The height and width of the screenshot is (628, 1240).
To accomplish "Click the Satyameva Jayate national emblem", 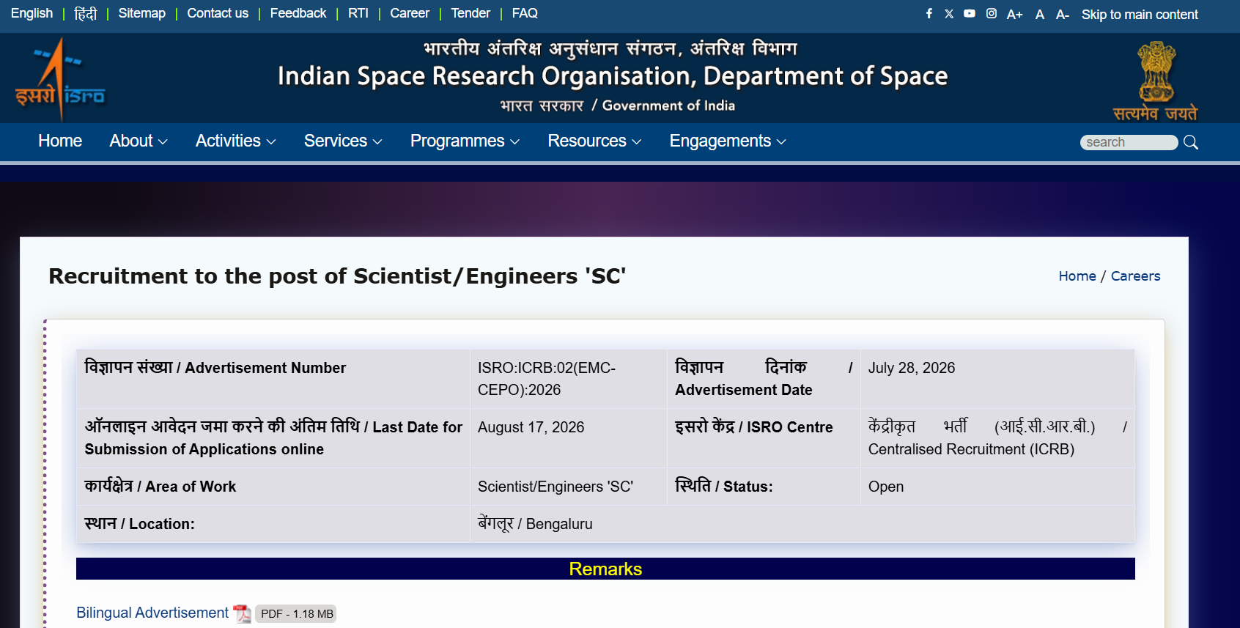I will pos(1156,81).
